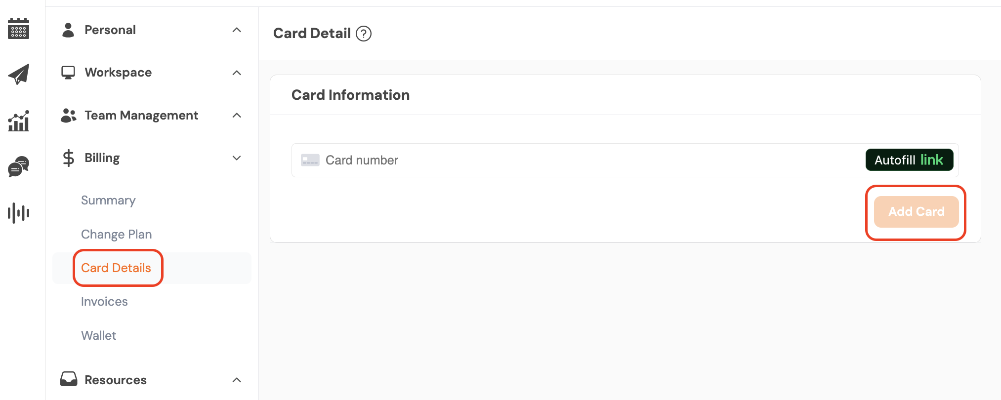Click the Card Detail help question icon
The width and height of the screenshot is (1001, 400).
click(364, 34)
